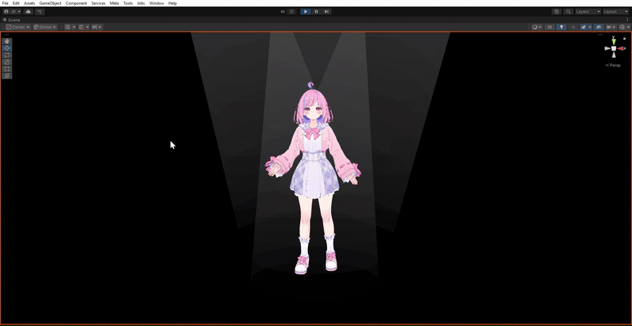Select the Rotate tool
The width and height of the screenshot is (632, 326).
[7, 54]
